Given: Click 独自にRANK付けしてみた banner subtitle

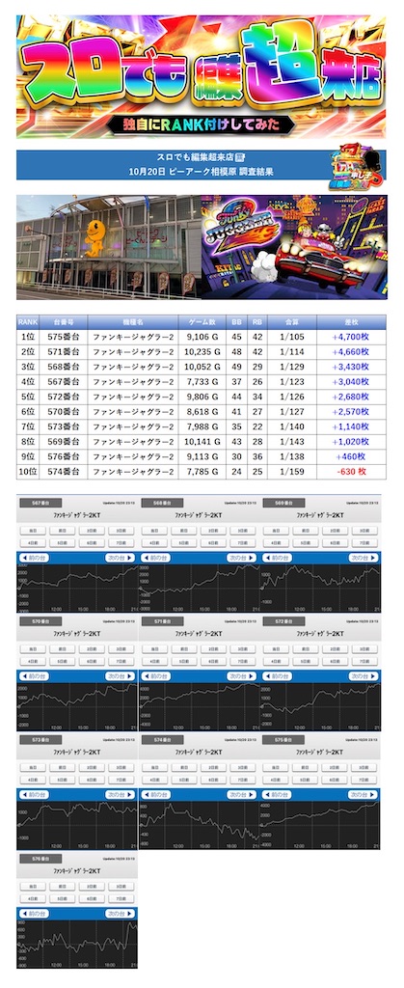Looking at the screenshot, I should [x=202, y=125].
